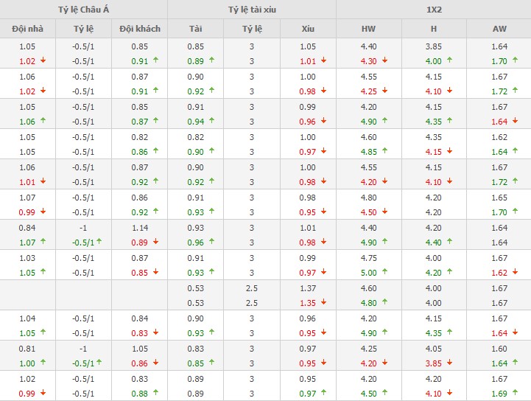
Task: Click the red down arrow next to 3.85
Action: pos(450,363)
